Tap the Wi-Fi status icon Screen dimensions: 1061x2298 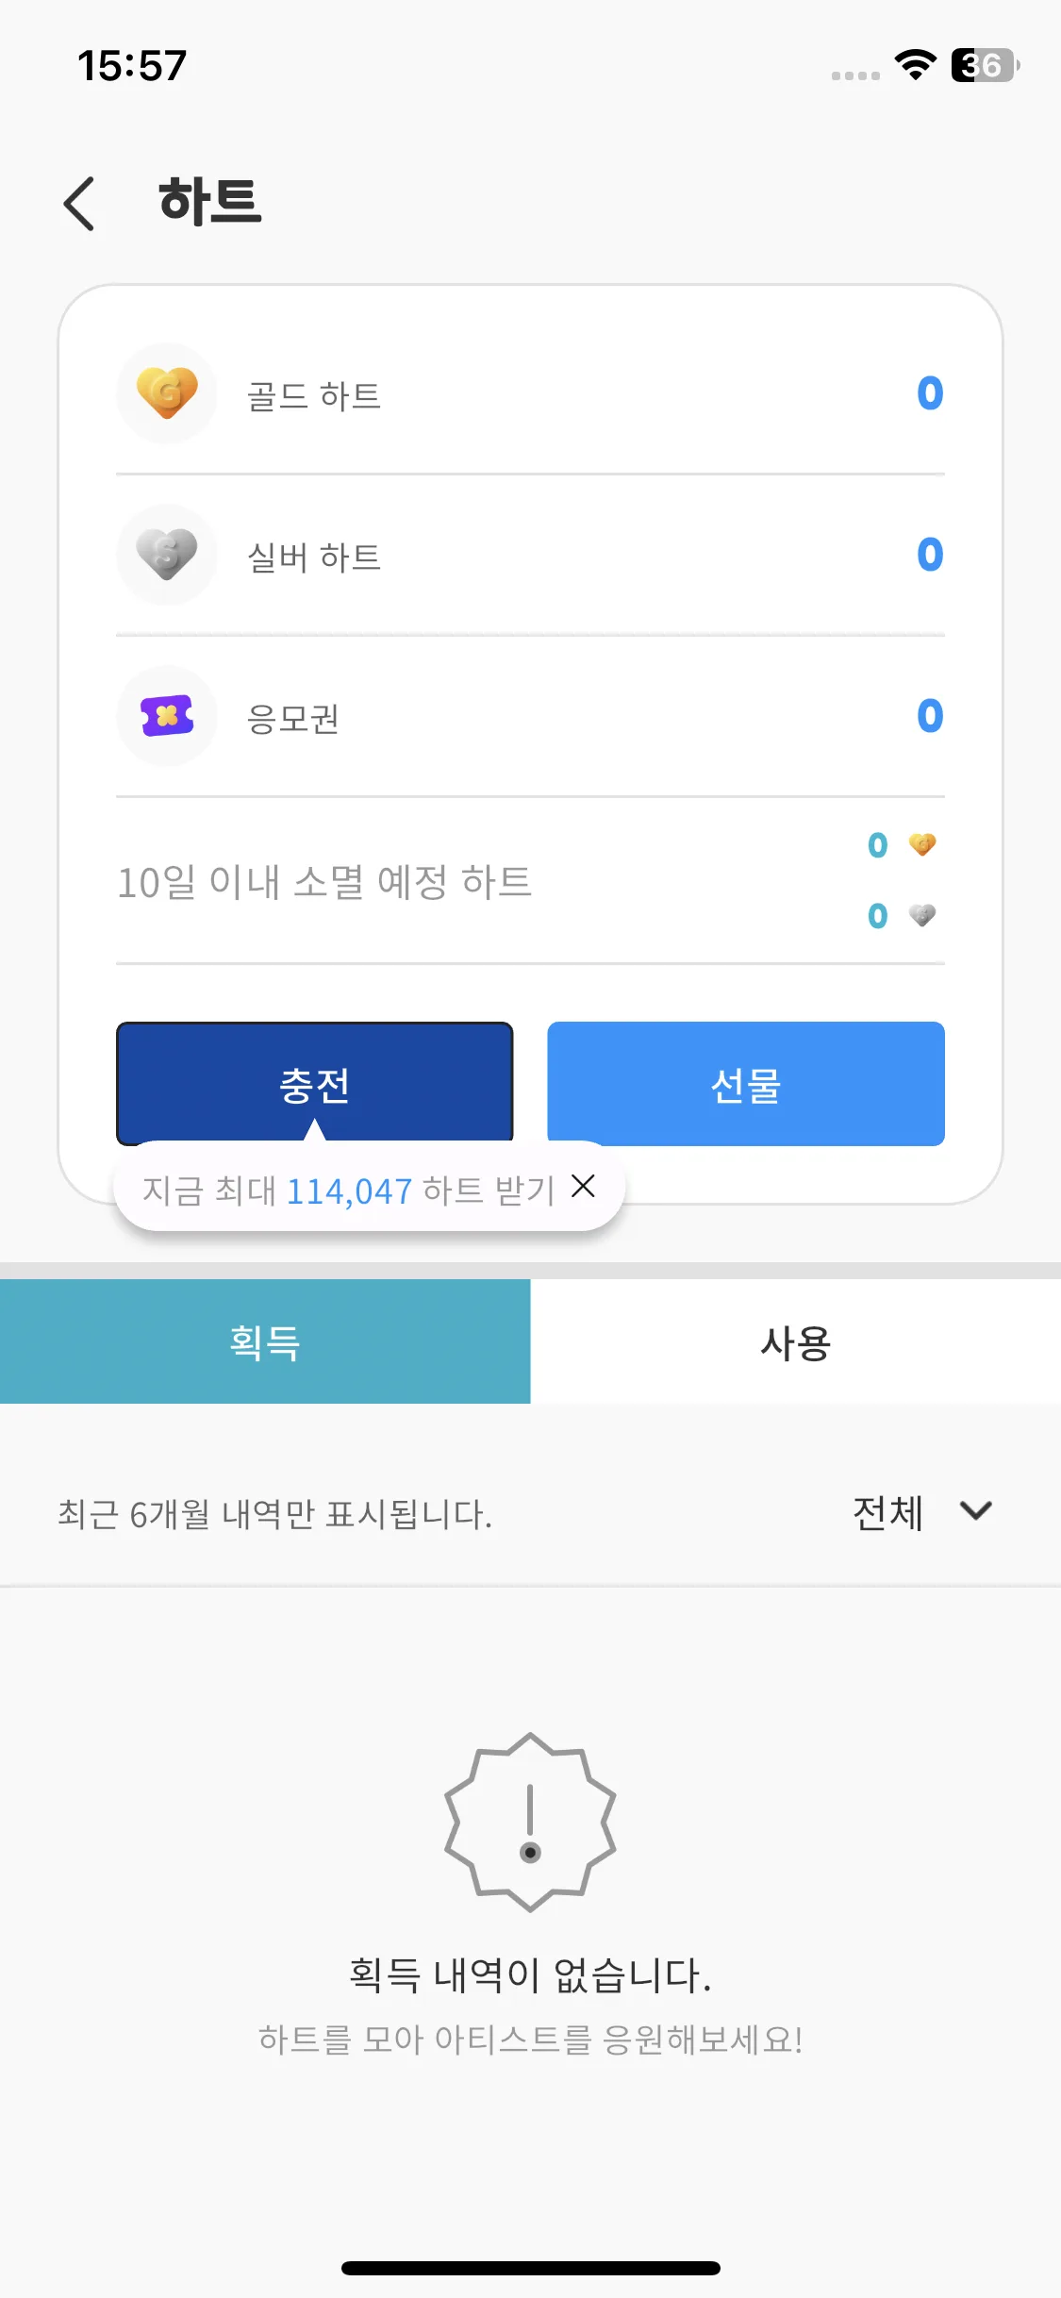coord(915,64)
